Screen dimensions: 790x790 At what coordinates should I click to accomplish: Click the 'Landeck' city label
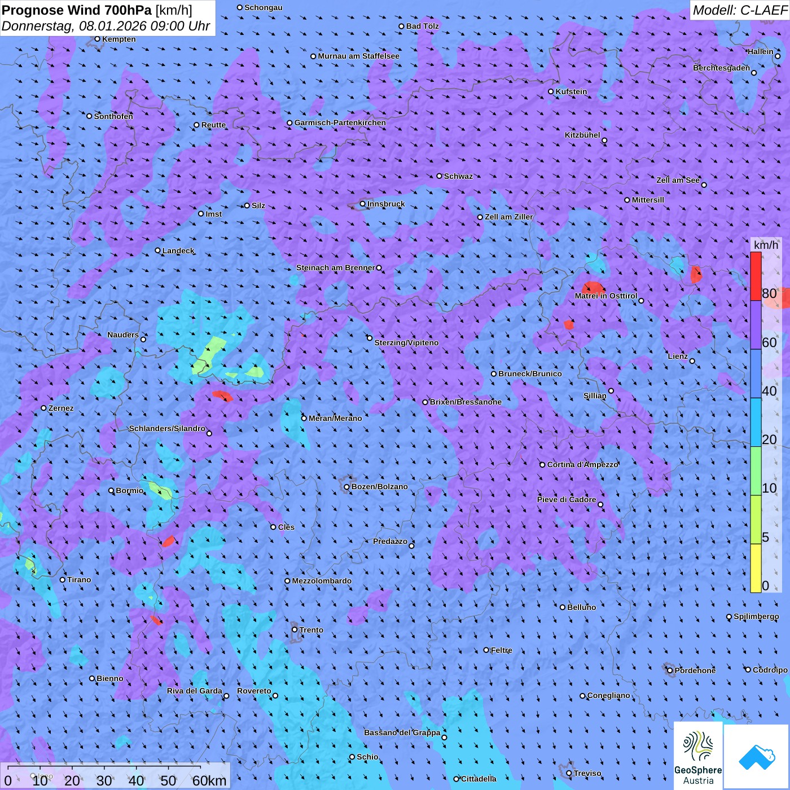point(178,251)
